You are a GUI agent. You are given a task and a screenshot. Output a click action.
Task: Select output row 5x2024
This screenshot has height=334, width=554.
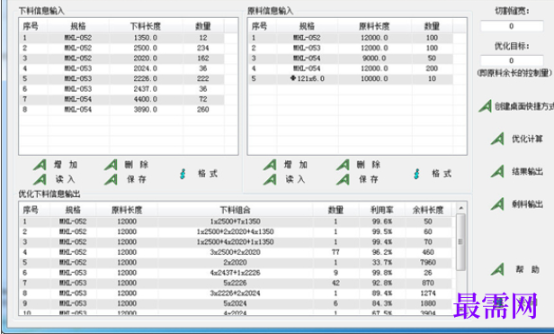coord(236,303)
